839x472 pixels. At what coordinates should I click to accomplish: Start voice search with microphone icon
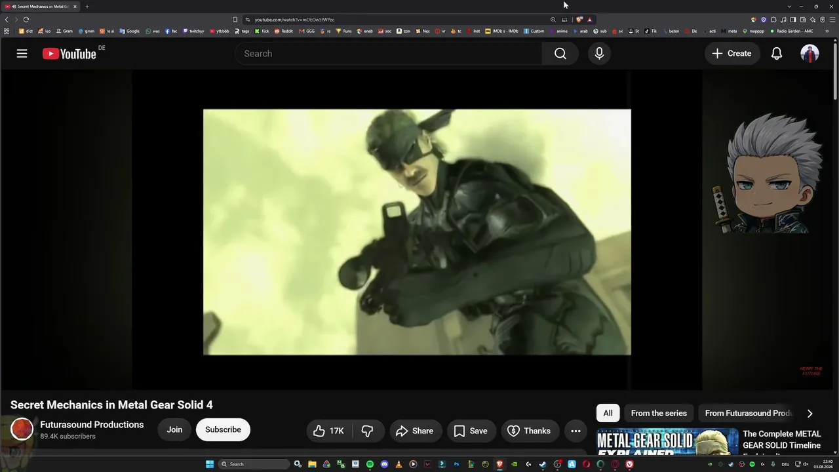pos(599,54)
